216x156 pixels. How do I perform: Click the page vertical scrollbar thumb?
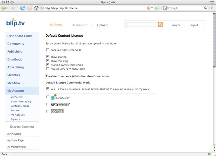(x=214, y=40)
